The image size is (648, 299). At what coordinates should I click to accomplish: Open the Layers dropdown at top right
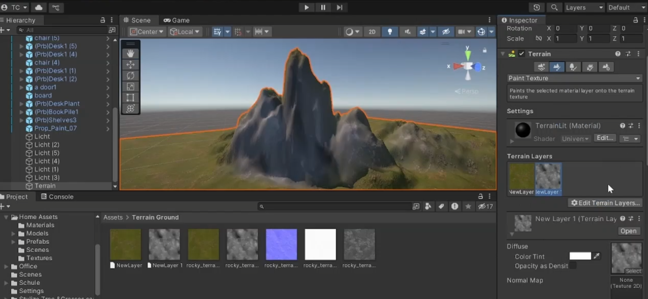point(584,7)
